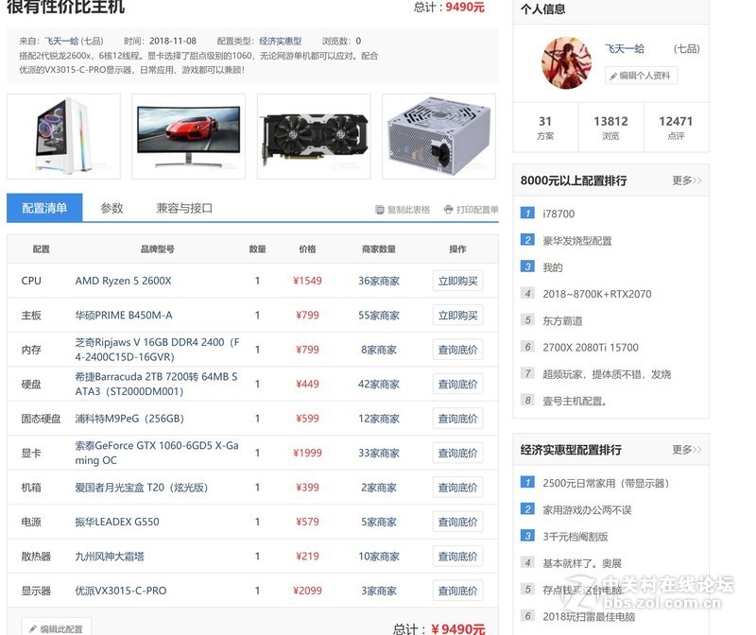Open the 索泰GeForce GTX 1060 link
This screenshot has width=756, height=635.
click(157, 453)
